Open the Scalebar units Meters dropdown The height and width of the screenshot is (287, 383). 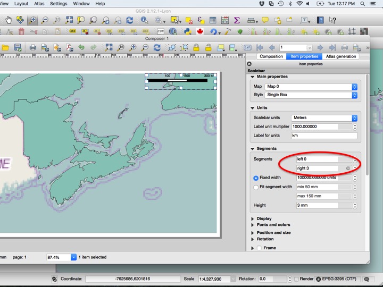tap(324, 118)
